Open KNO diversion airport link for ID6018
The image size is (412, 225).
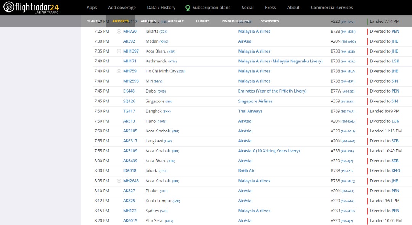coord(396,171)
